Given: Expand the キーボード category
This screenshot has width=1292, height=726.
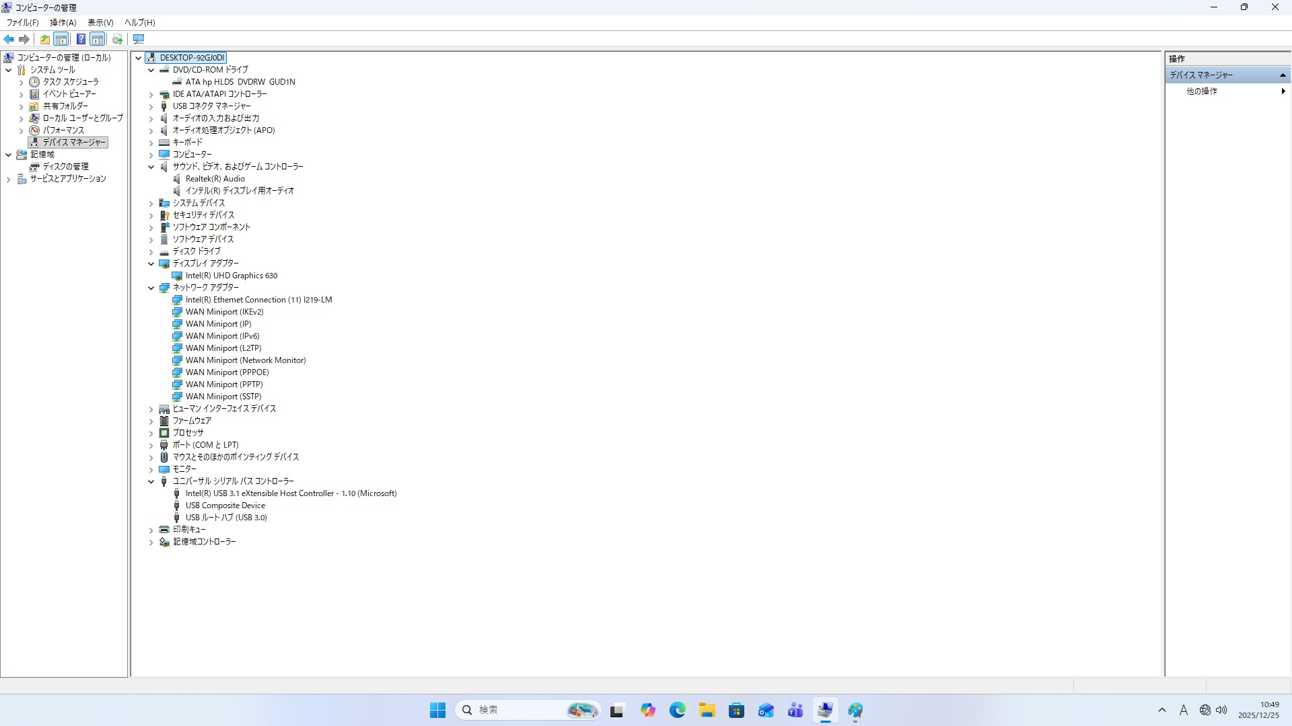Looking at the screenshot, I should [151, 143].
